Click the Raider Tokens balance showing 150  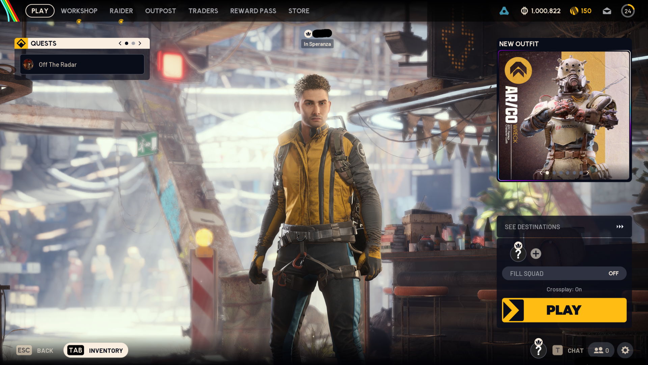[580, 11]
